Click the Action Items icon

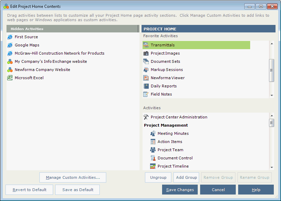pyautogui.click(x=153, y=142)
